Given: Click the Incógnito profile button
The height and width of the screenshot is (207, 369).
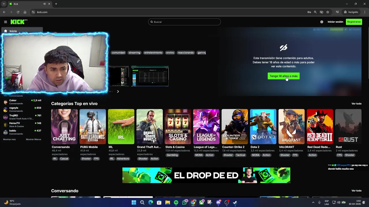Looking at the screenshot, I should (351, 12).
